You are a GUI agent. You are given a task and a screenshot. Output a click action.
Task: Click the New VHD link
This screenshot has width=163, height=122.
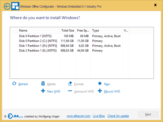[53, 91]
